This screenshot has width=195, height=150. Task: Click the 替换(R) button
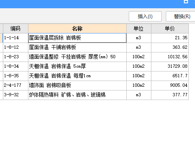(181, 17)
